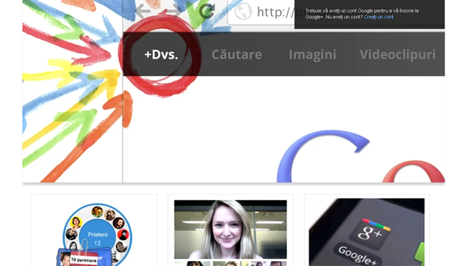Select the +Dvs. tab in the Google bar
Viewport: 473px width, 266px height.
(x=161, y=55)
